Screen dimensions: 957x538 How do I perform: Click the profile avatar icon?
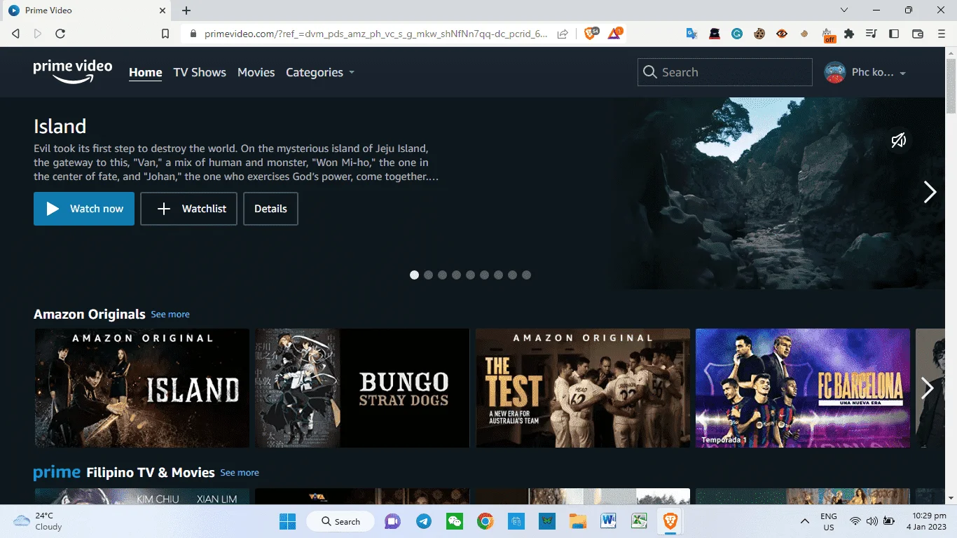(x=835, y=72)
